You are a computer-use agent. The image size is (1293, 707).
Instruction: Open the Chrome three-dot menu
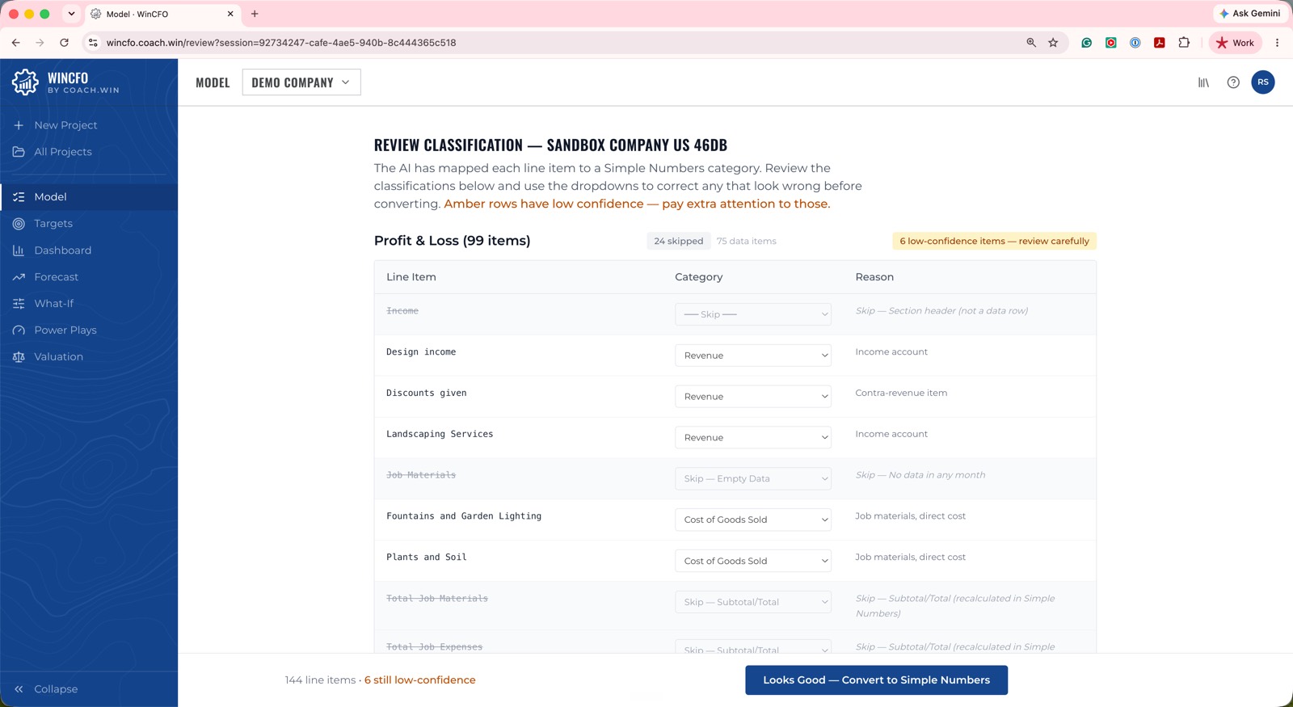[1277, 43]
